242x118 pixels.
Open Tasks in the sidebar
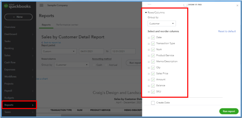[x=7, y=41]
